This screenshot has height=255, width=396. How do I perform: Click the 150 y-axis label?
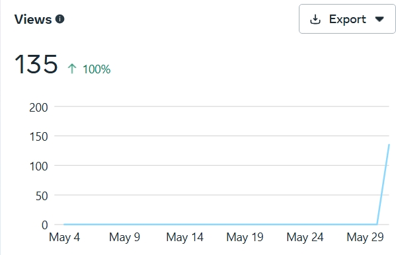coord(38,137)
